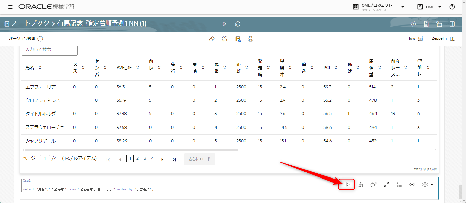Sort the table by 馬番 column
The image size is (466, 203).
pos(225,68)
